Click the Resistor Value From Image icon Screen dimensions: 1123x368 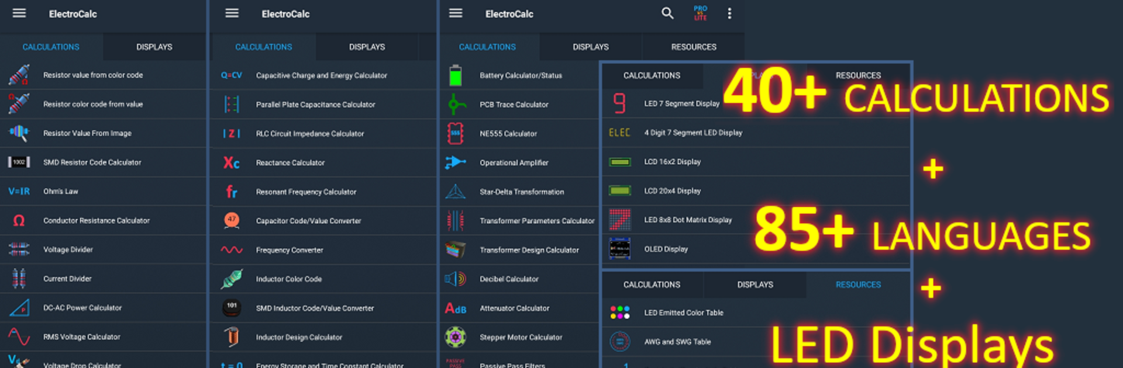[x=19, y=133]
